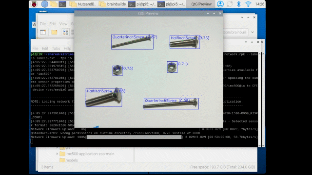The image size is (312, 175).
Task: Open the terminal Tabs menu
Action: point(56,49)
